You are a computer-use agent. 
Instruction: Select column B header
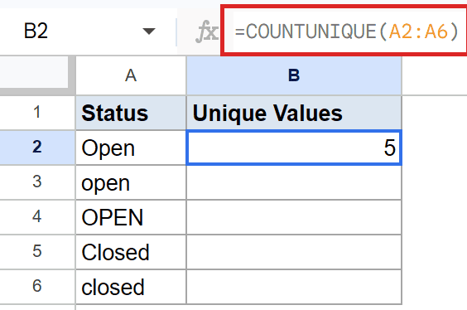[294, 75]
